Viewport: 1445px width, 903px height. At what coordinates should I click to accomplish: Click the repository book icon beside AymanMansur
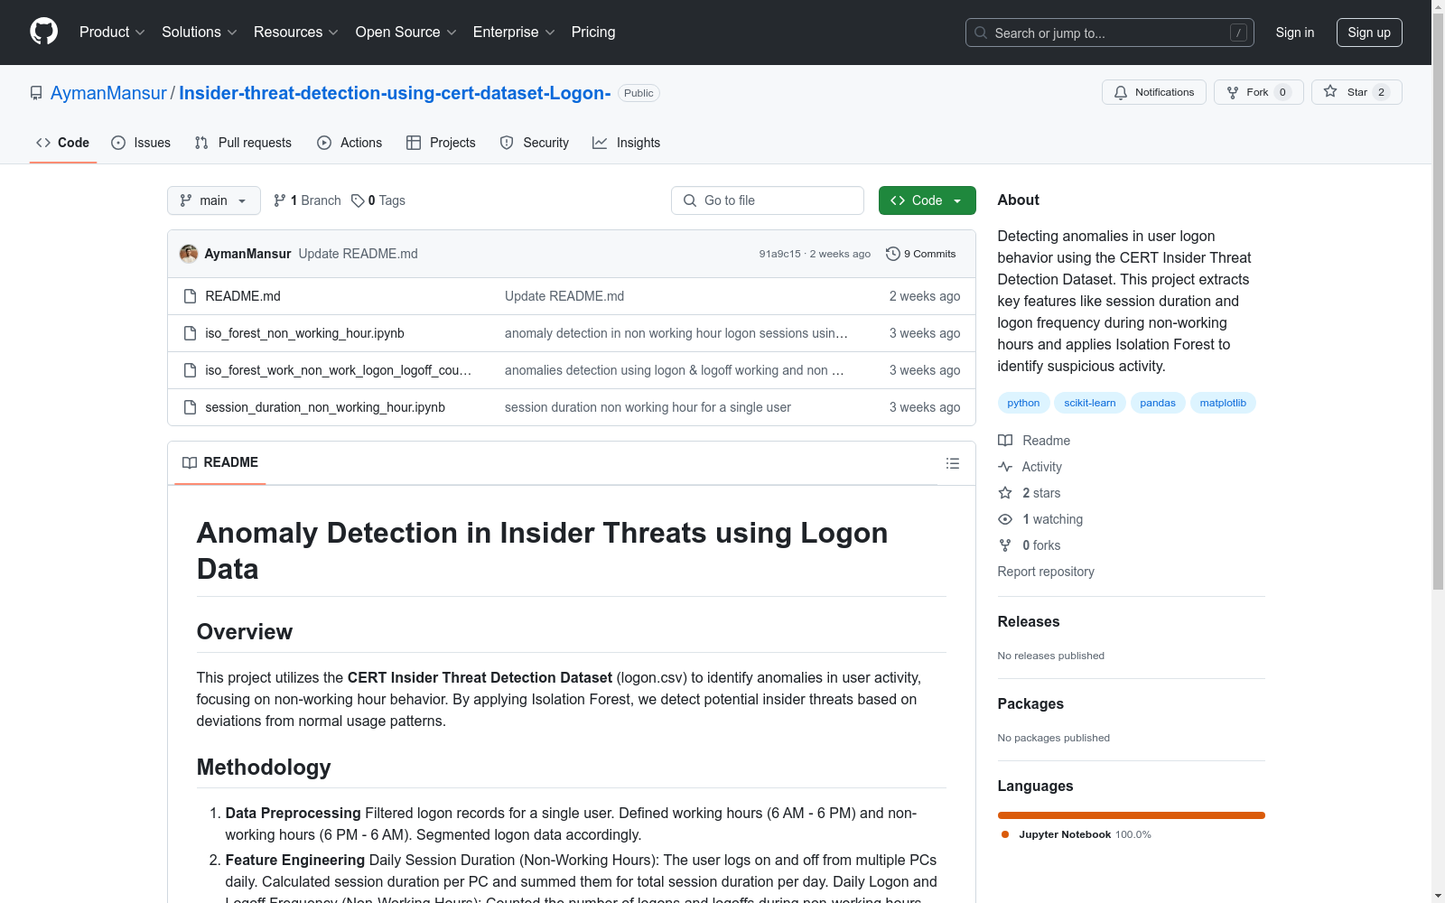coord(36,93)
